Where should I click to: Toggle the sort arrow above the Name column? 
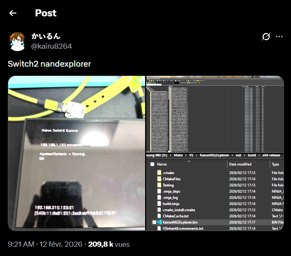point(189,161)
